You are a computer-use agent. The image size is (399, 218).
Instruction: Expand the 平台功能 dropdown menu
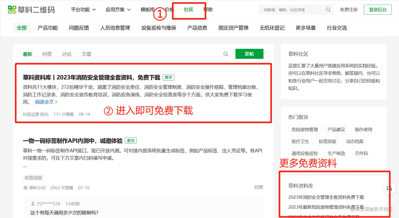(83, 10)
